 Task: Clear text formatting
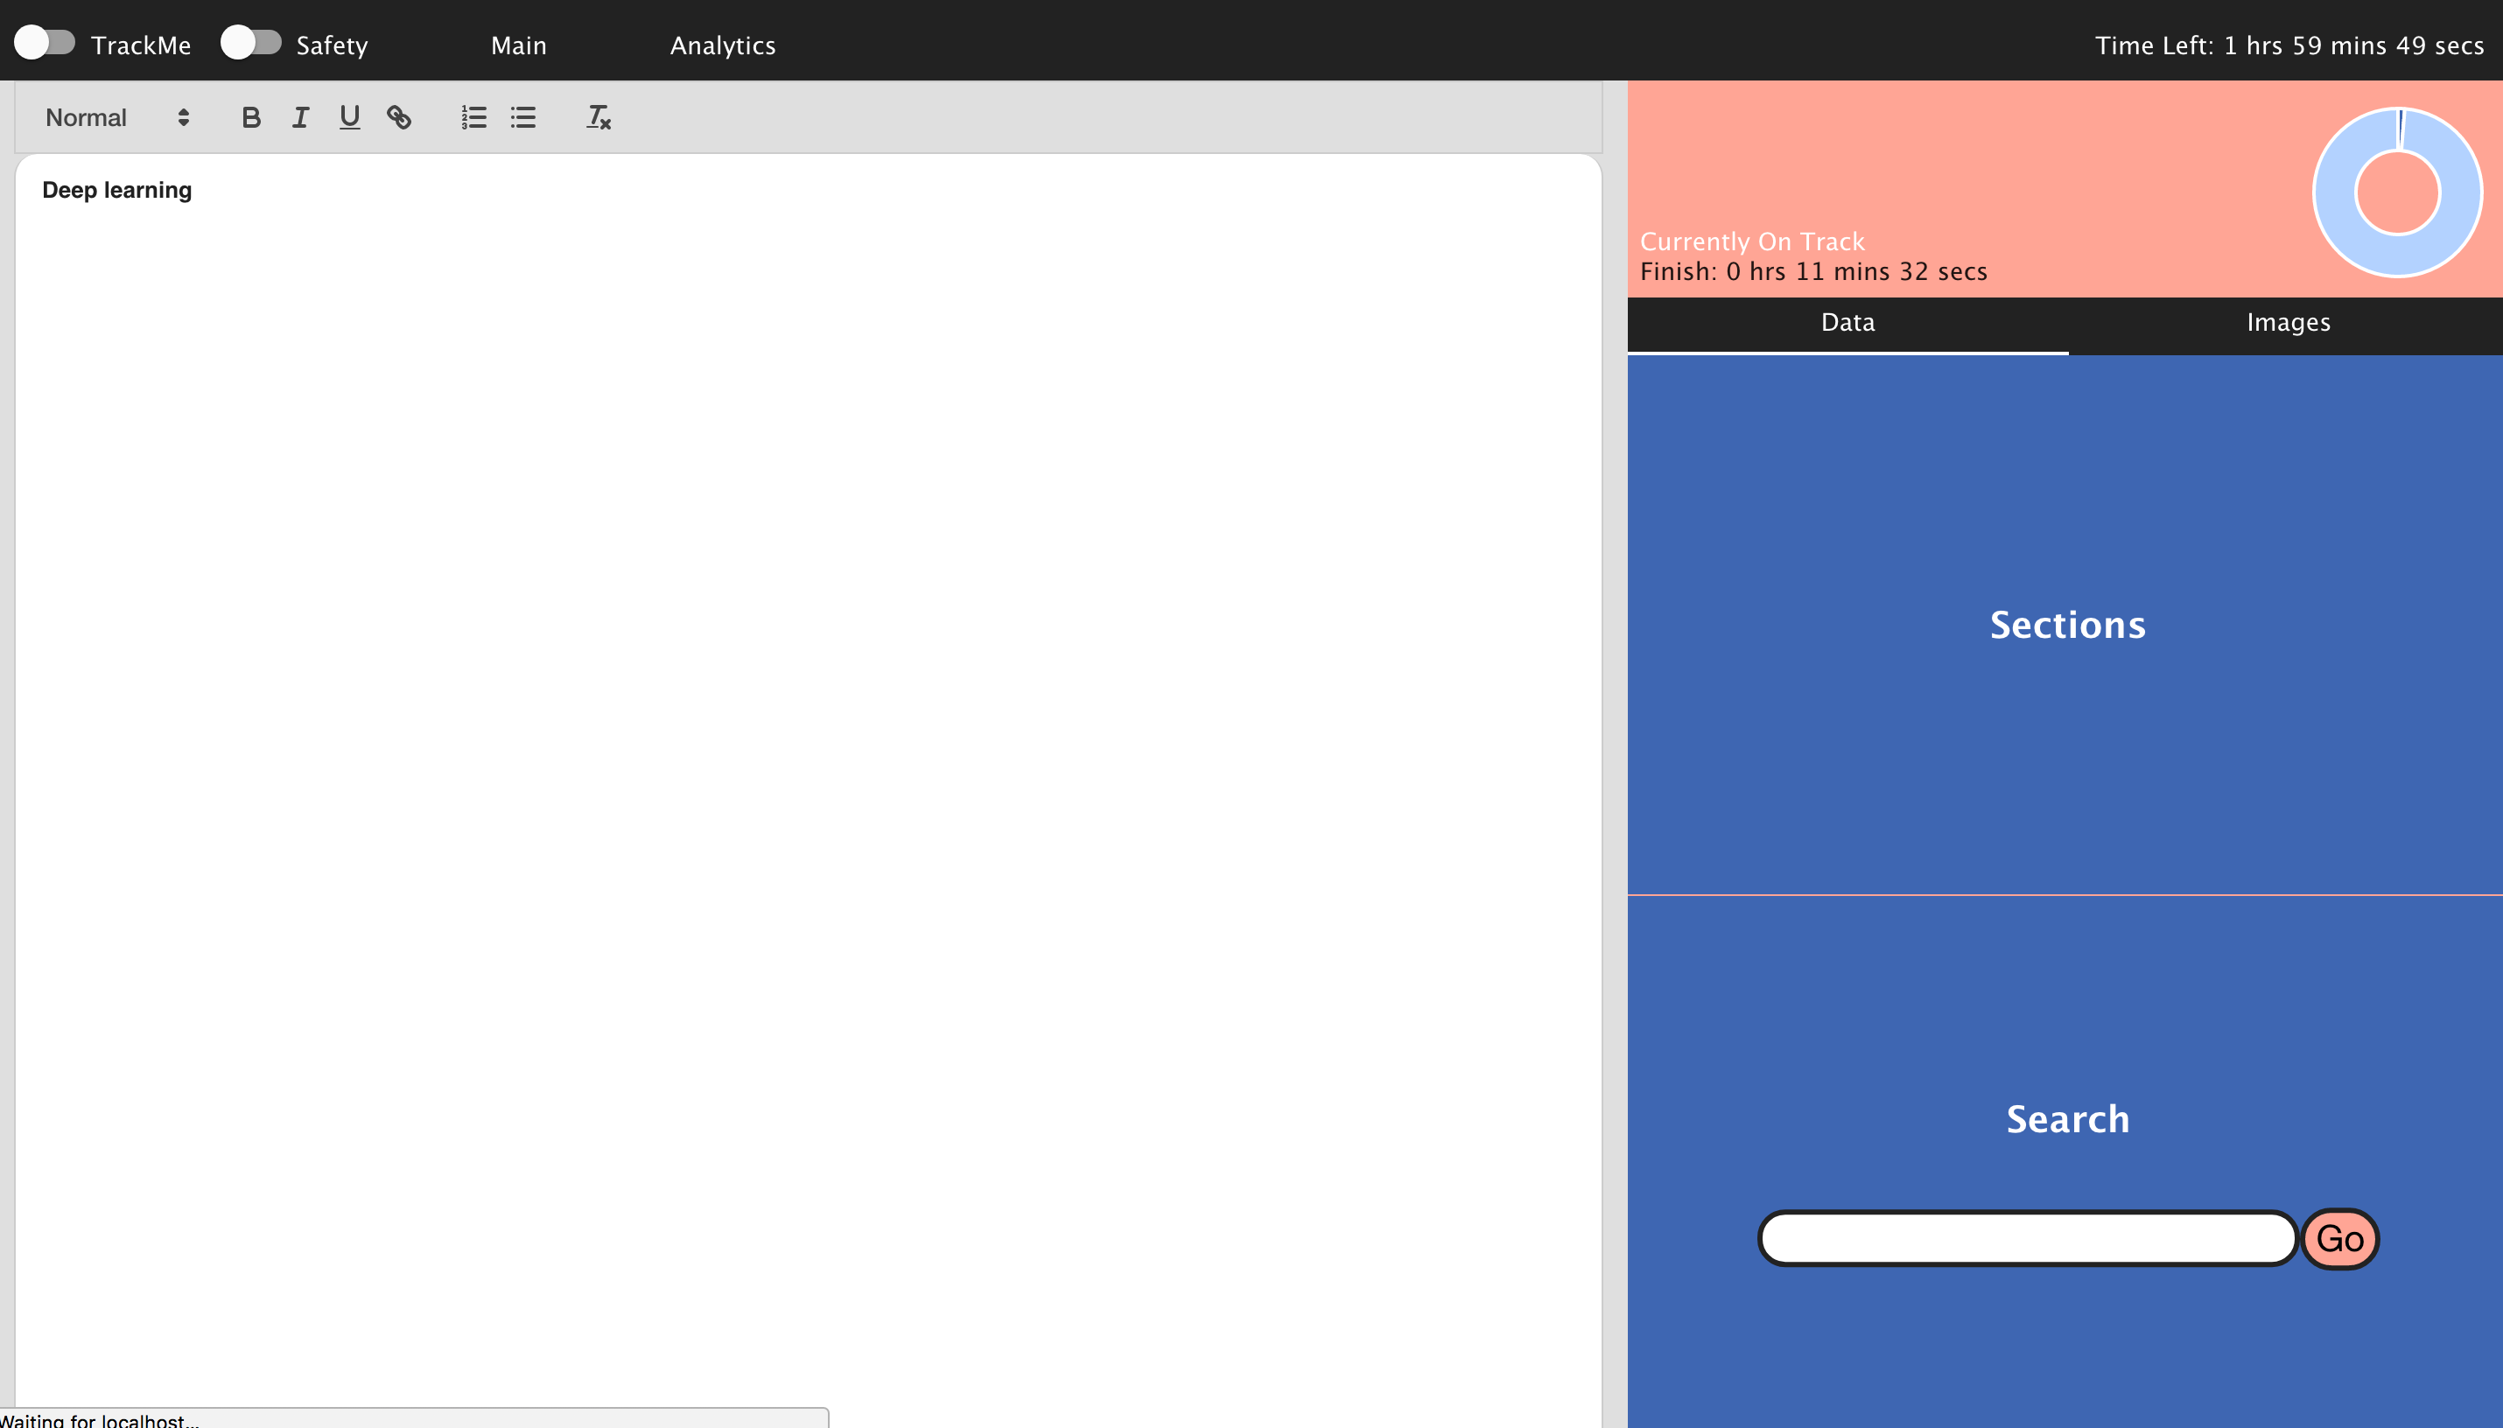599,118
